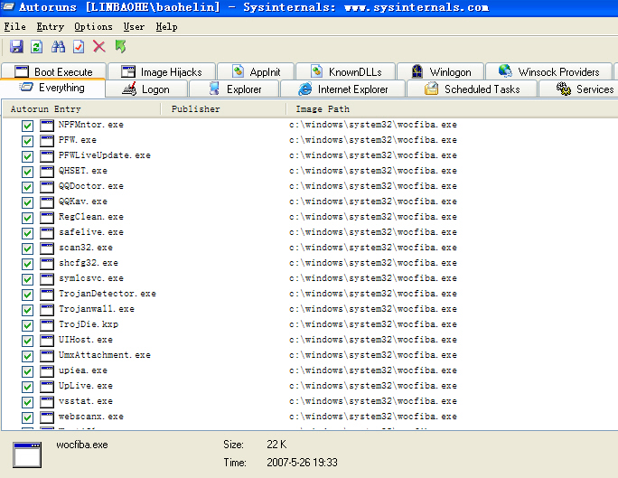Click the large wocfiba.exe details icon

click(27, 455)
